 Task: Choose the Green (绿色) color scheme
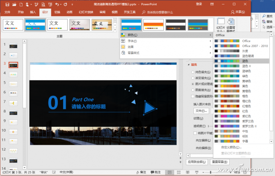(x=241, y=76)
